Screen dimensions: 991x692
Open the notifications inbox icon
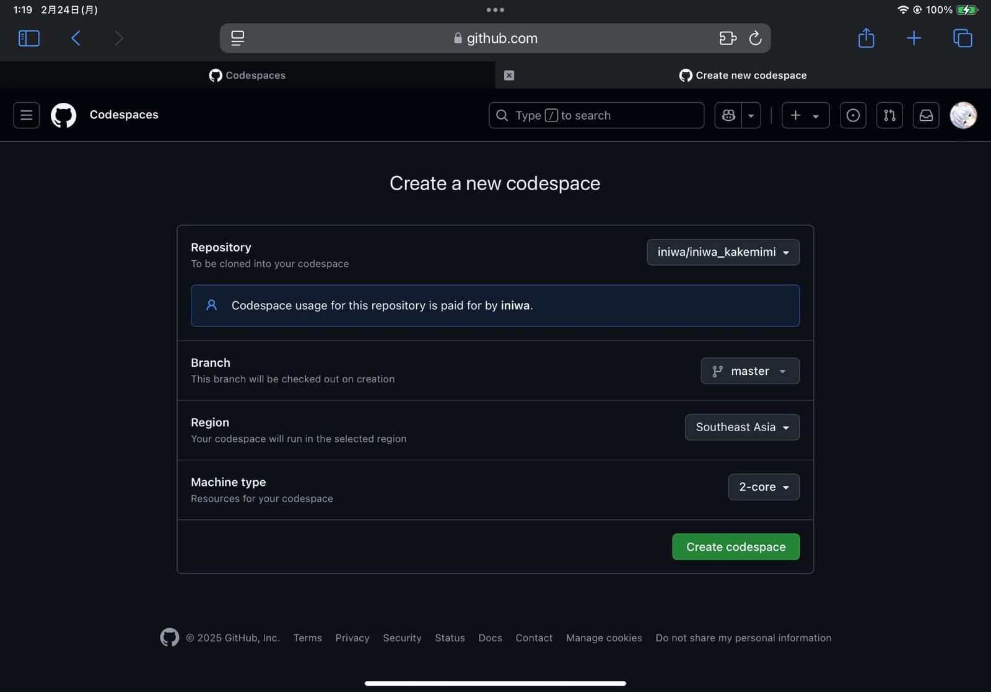[x=926, y=115]
